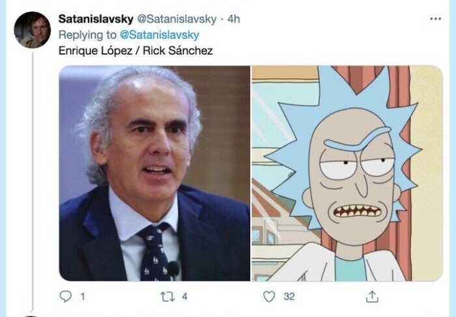Click the like count showing 32
The image size is (456, 317).
tap(289, 296)
